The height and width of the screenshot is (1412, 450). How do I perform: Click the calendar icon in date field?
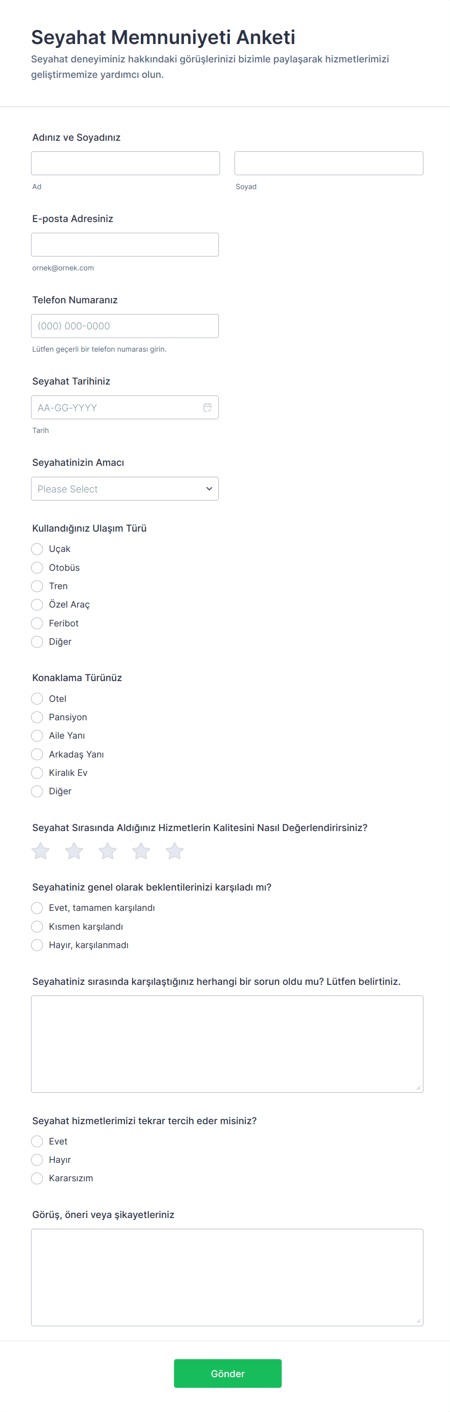(207, 407)
